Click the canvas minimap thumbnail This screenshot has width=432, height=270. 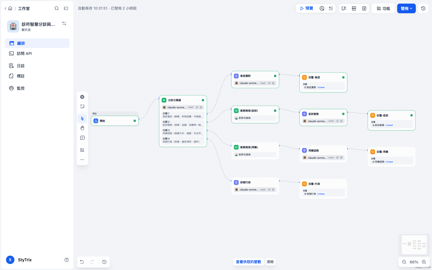pyautogui.click(x=414, y=245)
